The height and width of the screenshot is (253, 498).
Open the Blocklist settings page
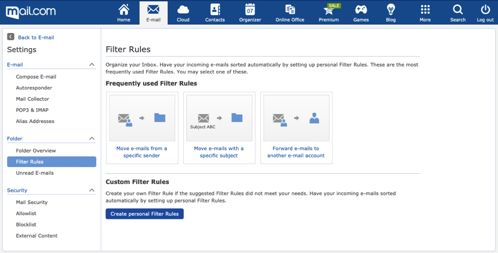pyautogui.click(x=26, y=225)
